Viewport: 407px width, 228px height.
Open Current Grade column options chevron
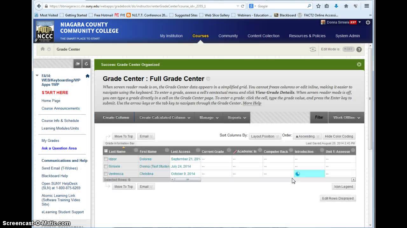(x=229, y=150)
